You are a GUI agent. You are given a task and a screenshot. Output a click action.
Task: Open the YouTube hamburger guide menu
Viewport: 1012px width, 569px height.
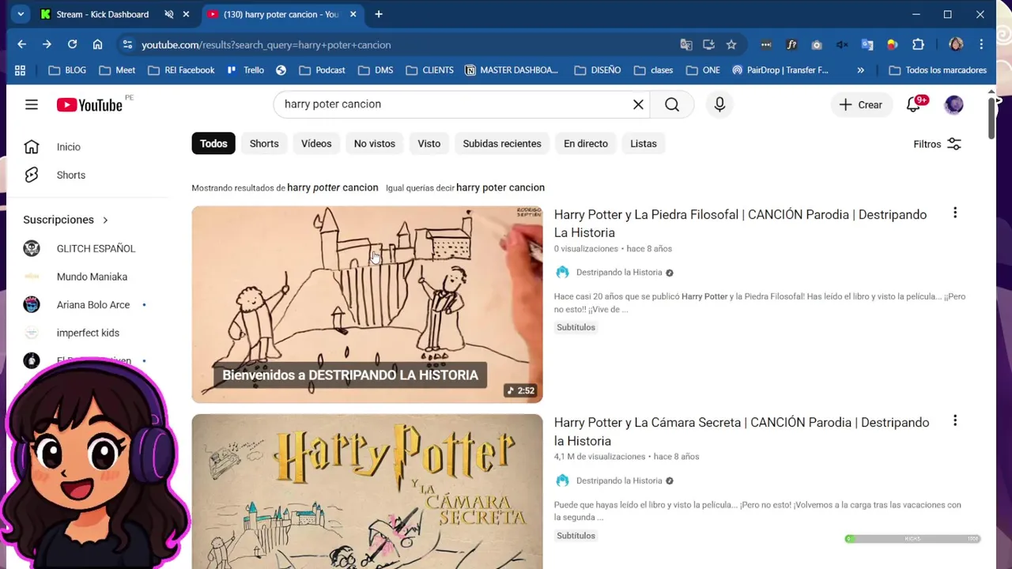pos(32,104)
